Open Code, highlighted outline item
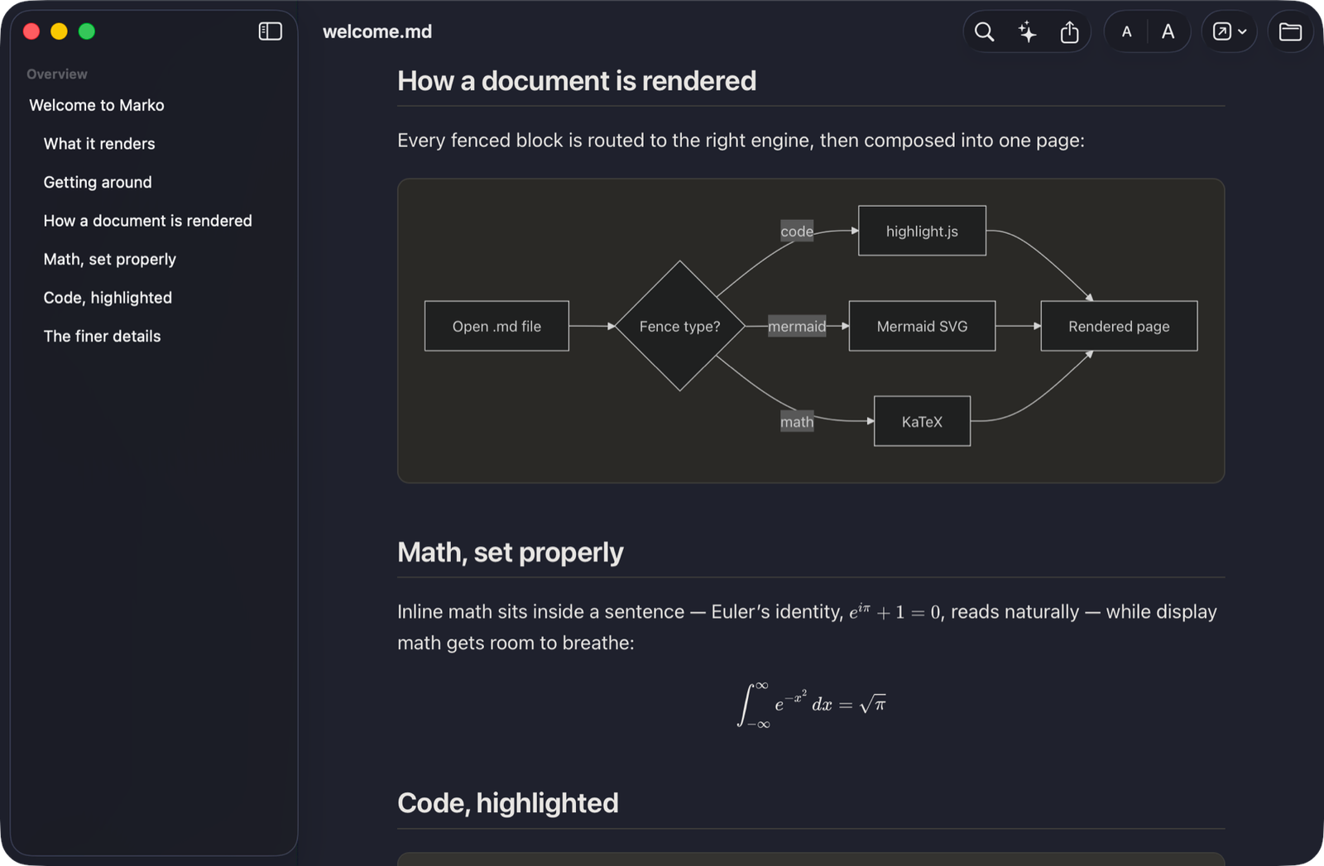Screen dimensions: 1324x866 coord(108,298)
